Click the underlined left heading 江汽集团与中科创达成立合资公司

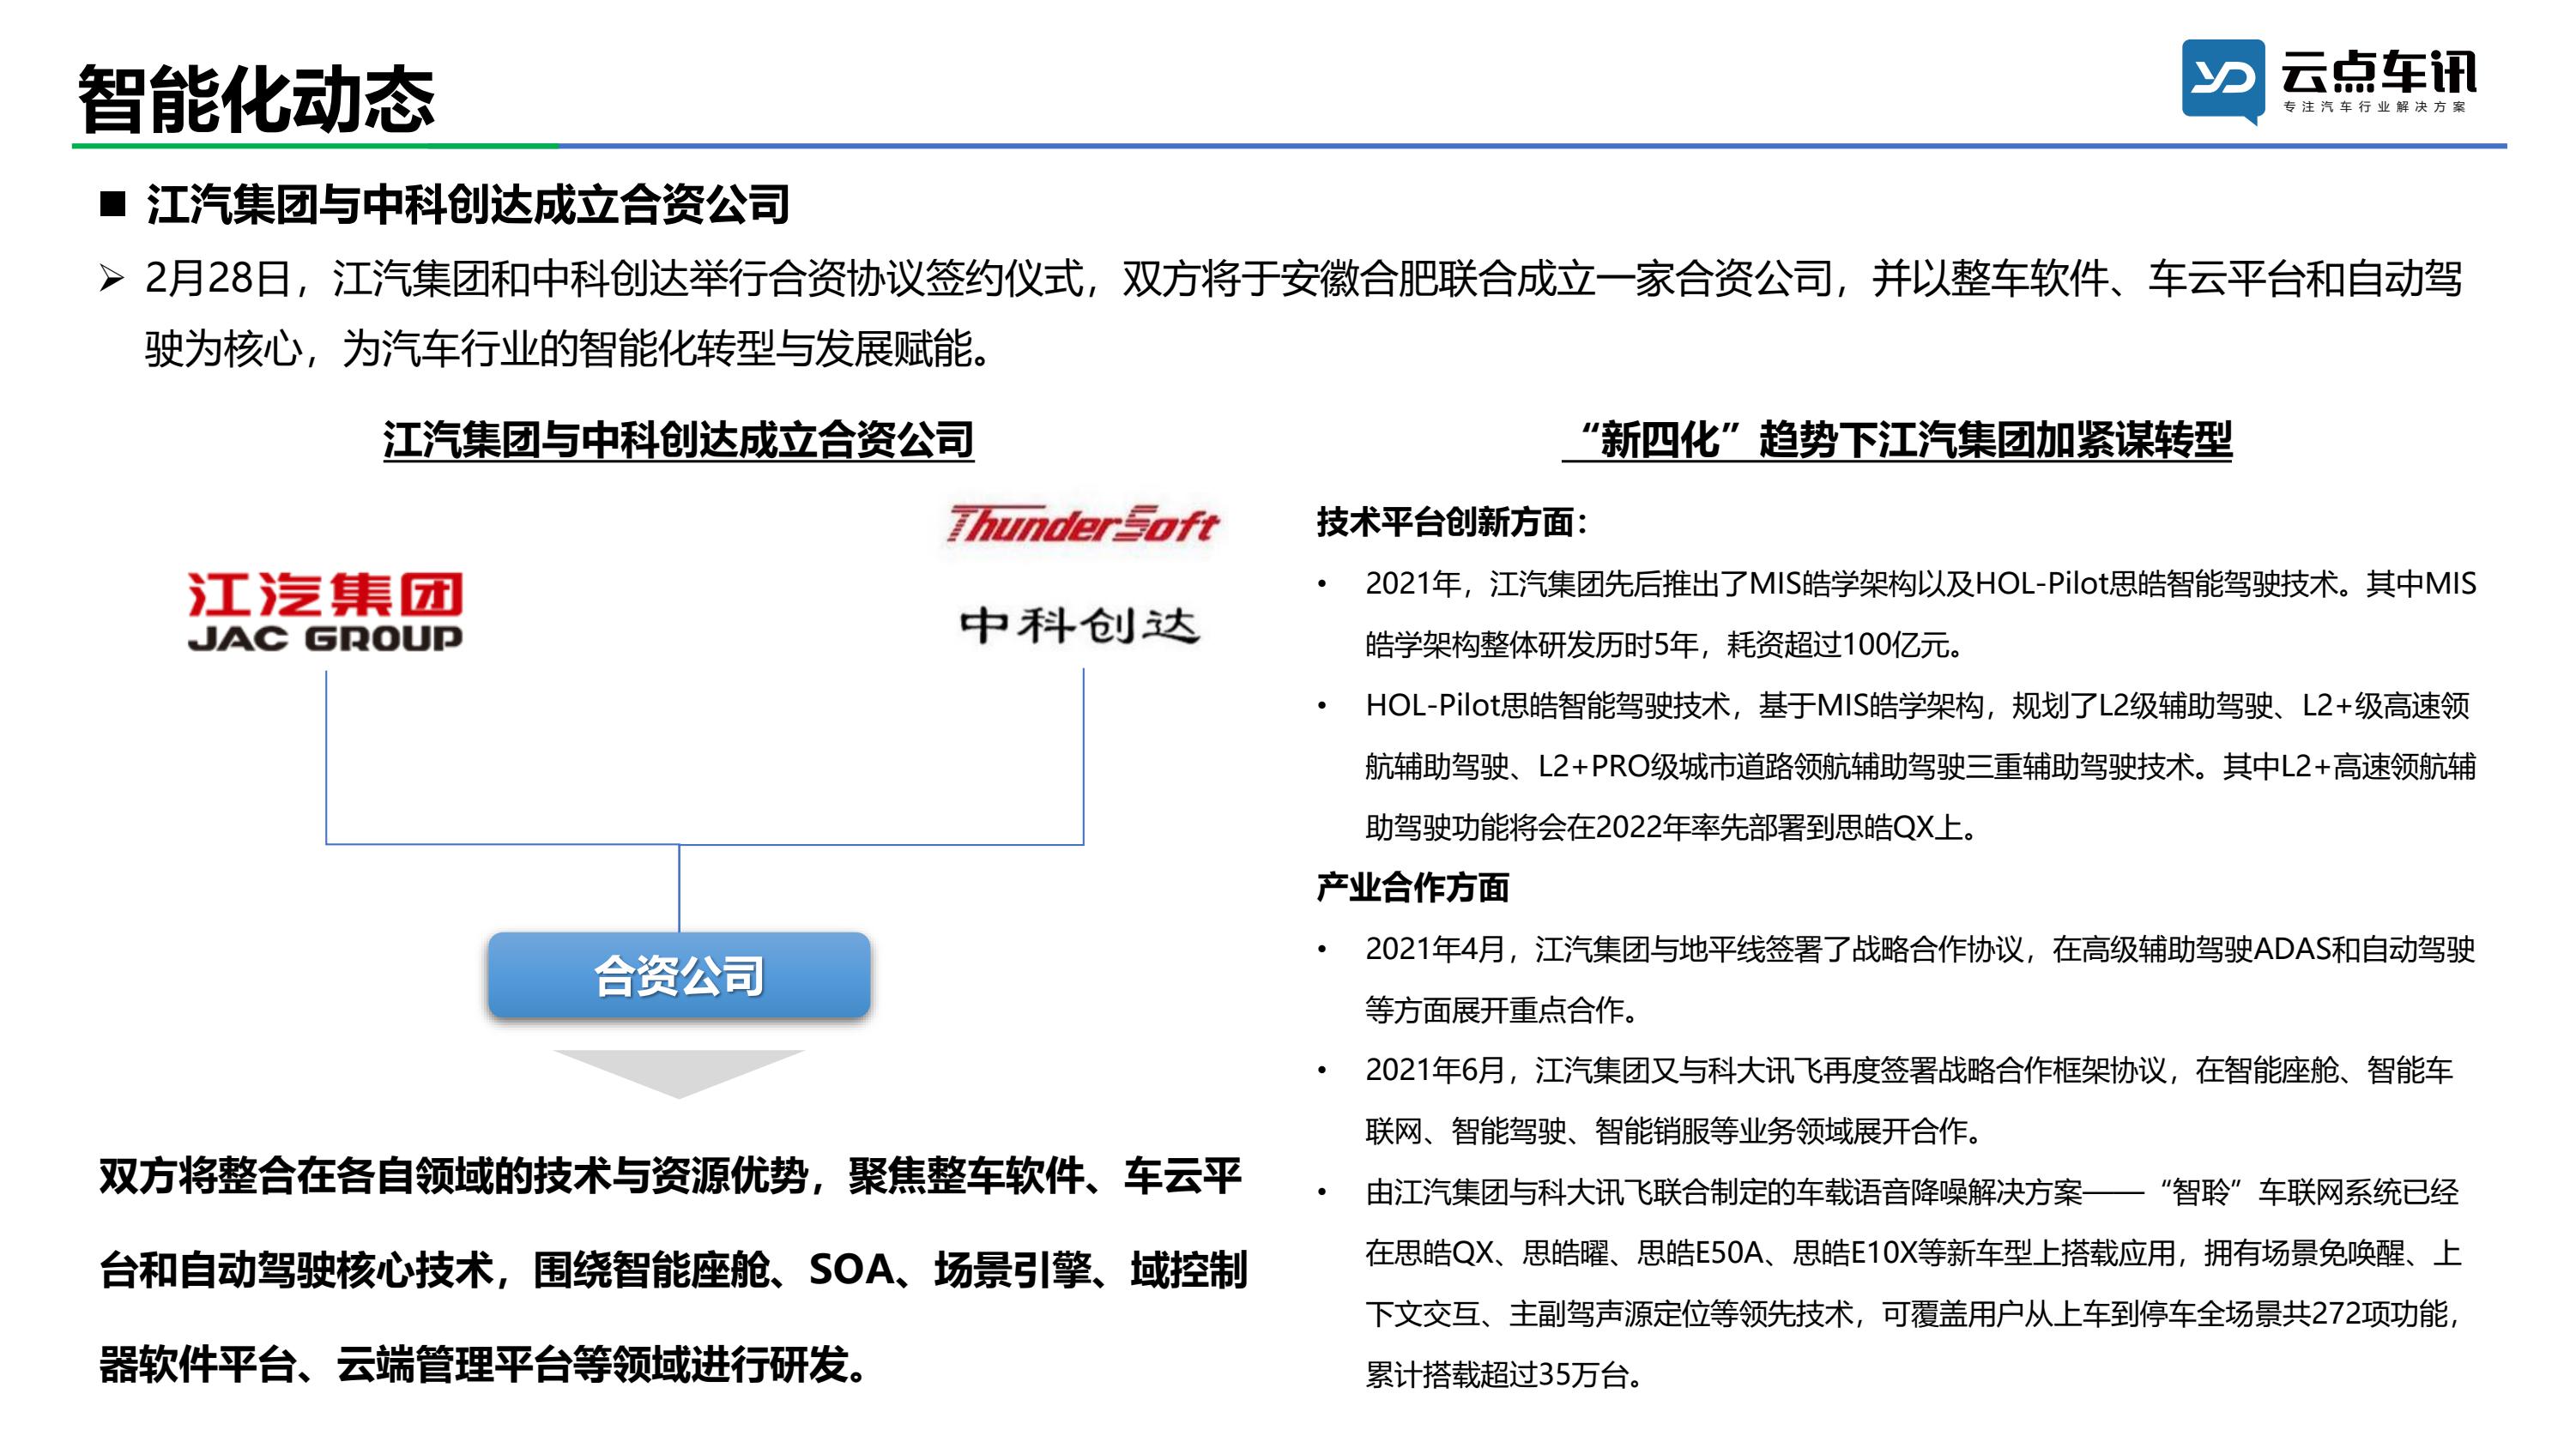click(678, 440)
